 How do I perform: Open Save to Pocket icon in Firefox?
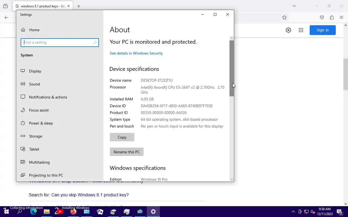tap(322, 17)
